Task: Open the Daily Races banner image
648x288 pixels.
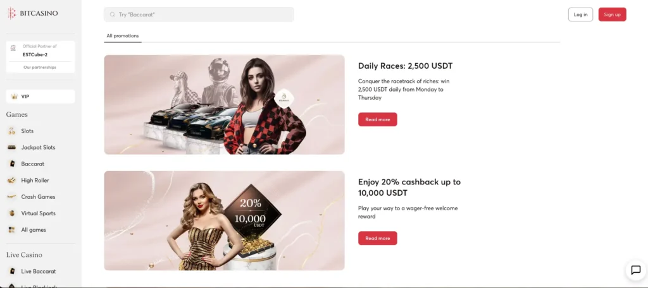Action: pyautogui.click(x=224, y=105)
